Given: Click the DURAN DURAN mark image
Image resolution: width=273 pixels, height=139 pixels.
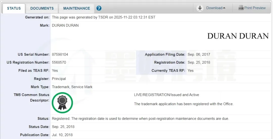Looking at the screenshot, I should (238, 36).
